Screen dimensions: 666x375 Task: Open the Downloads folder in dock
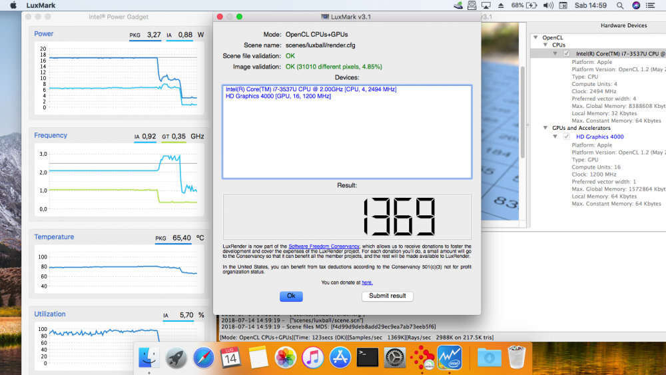click(489, 357)
